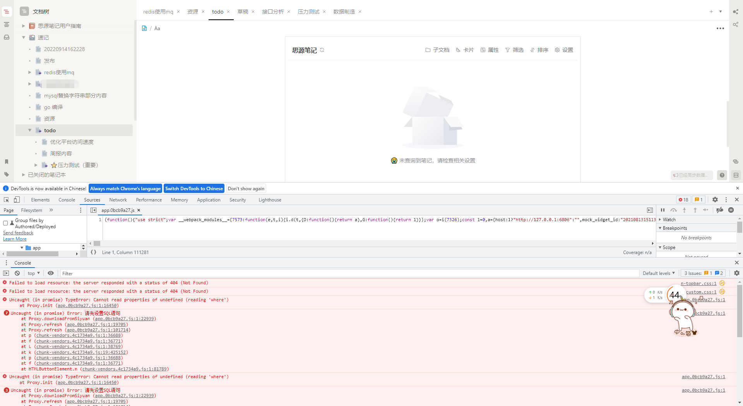
Task: Switch to the 接口分析 editor tab
Action: click(x=273, y=12)
